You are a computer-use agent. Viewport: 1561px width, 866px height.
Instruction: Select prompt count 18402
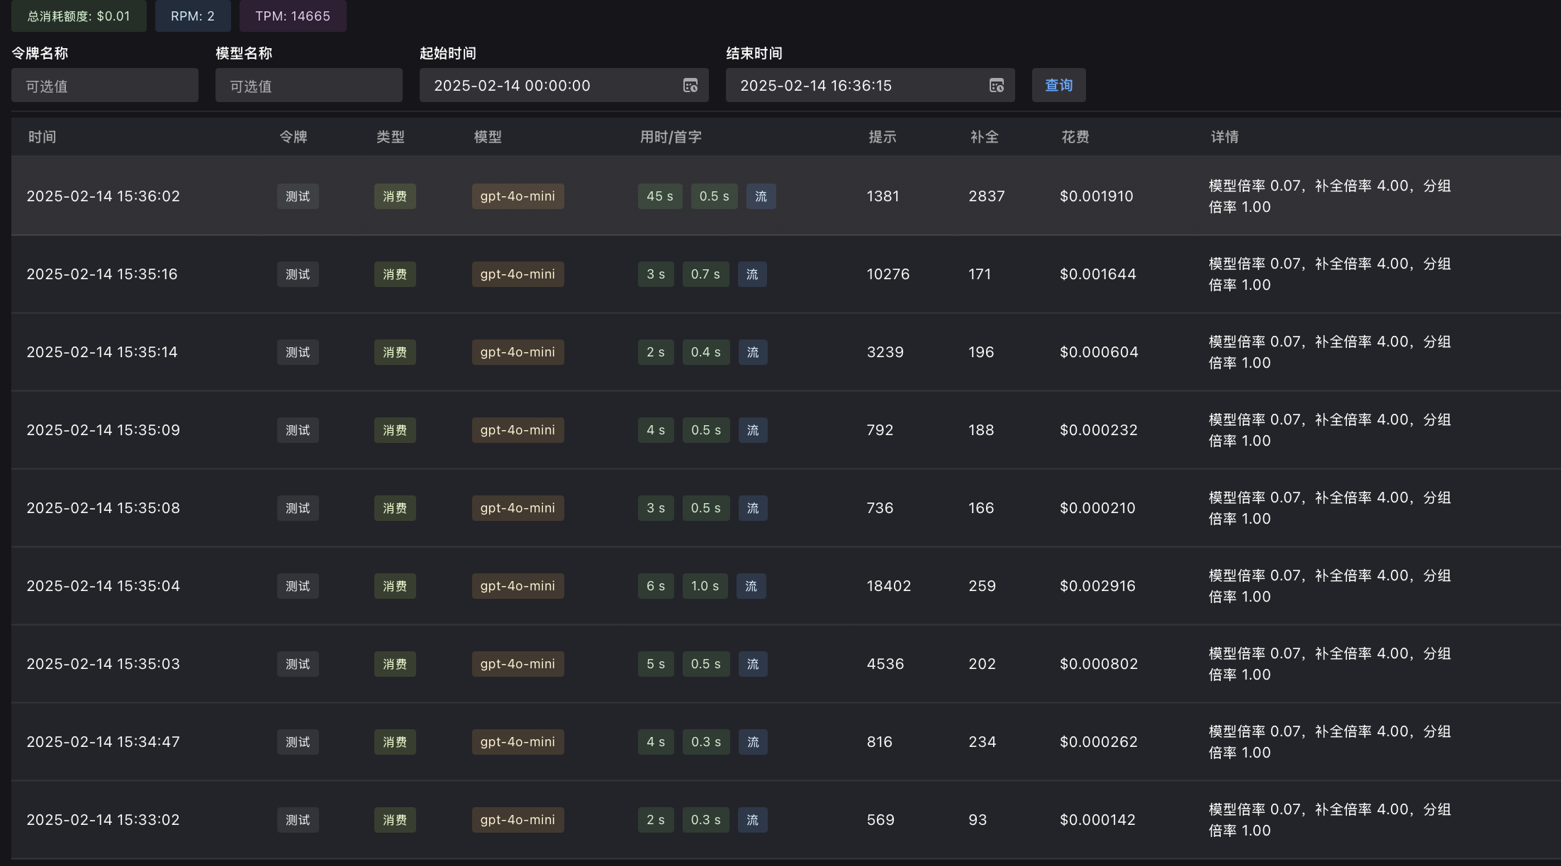click(889, 586)
